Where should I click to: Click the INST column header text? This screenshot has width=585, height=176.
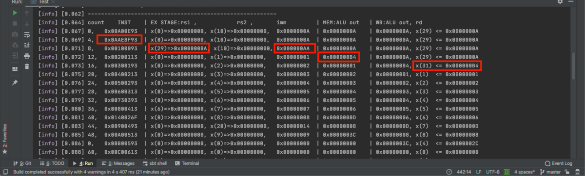125,22
